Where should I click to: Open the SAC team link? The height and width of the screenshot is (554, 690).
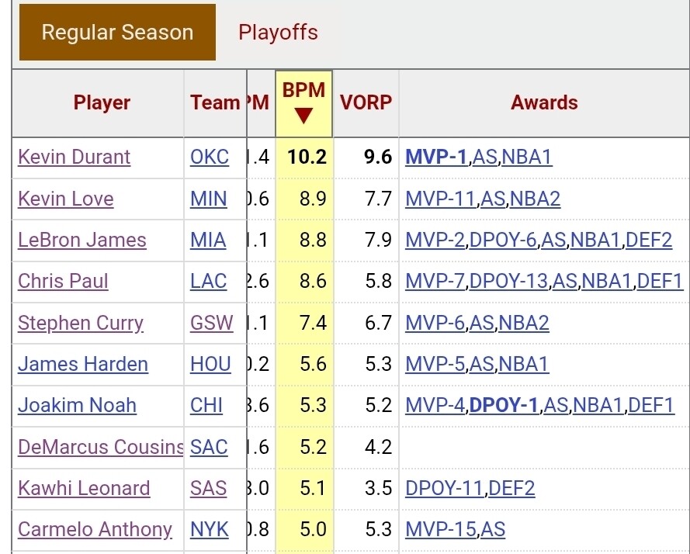tap(209, 447)
